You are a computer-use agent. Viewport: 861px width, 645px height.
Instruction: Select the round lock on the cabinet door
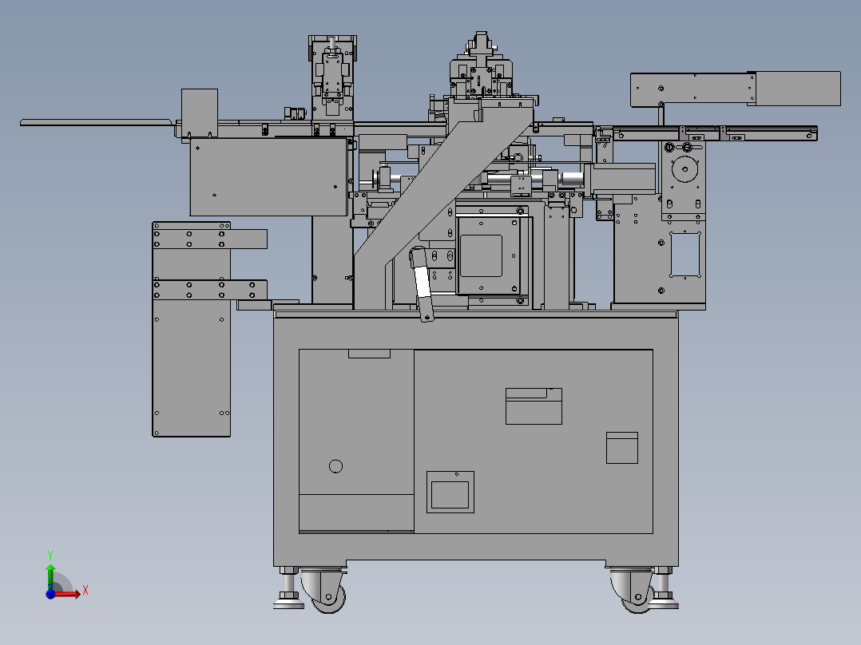335,466
